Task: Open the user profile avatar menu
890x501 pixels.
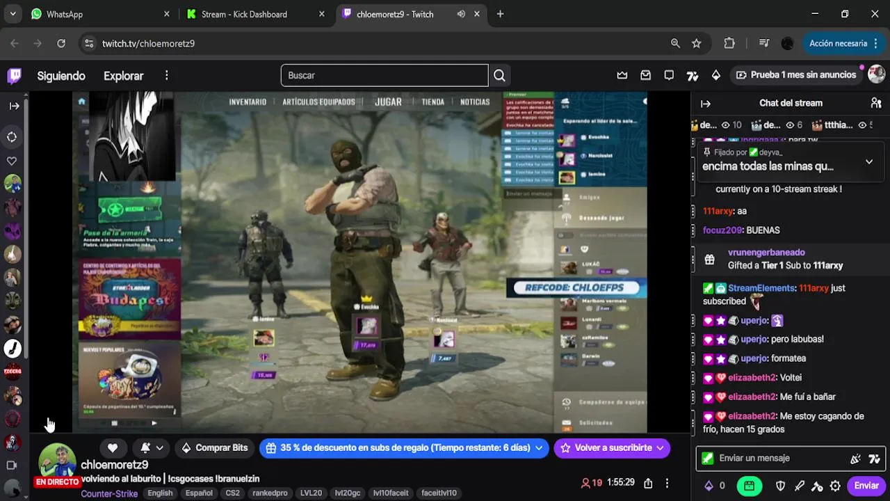Action: 876,74
